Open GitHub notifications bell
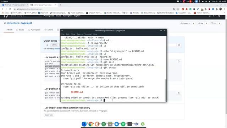 [x=210, y=16]
